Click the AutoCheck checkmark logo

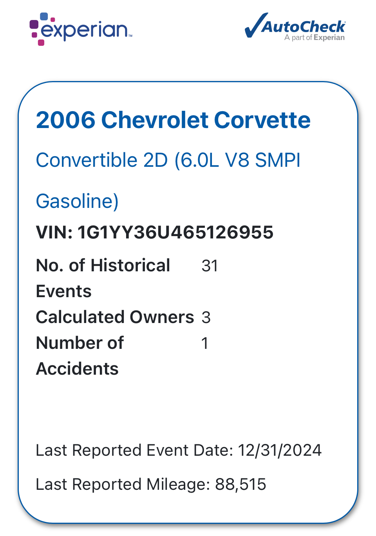[295, 27]
